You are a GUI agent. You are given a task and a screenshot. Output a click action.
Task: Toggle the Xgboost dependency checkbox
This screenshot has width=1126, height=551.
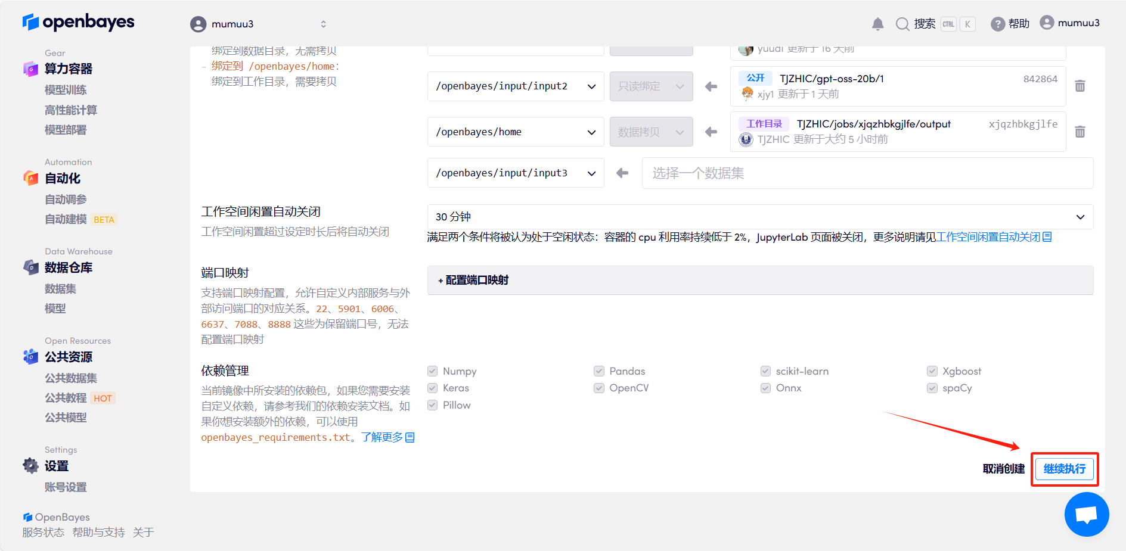932,371
